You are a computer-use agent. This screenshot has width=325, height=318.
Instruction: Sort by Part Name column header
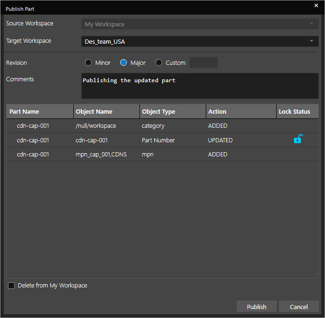40,111
